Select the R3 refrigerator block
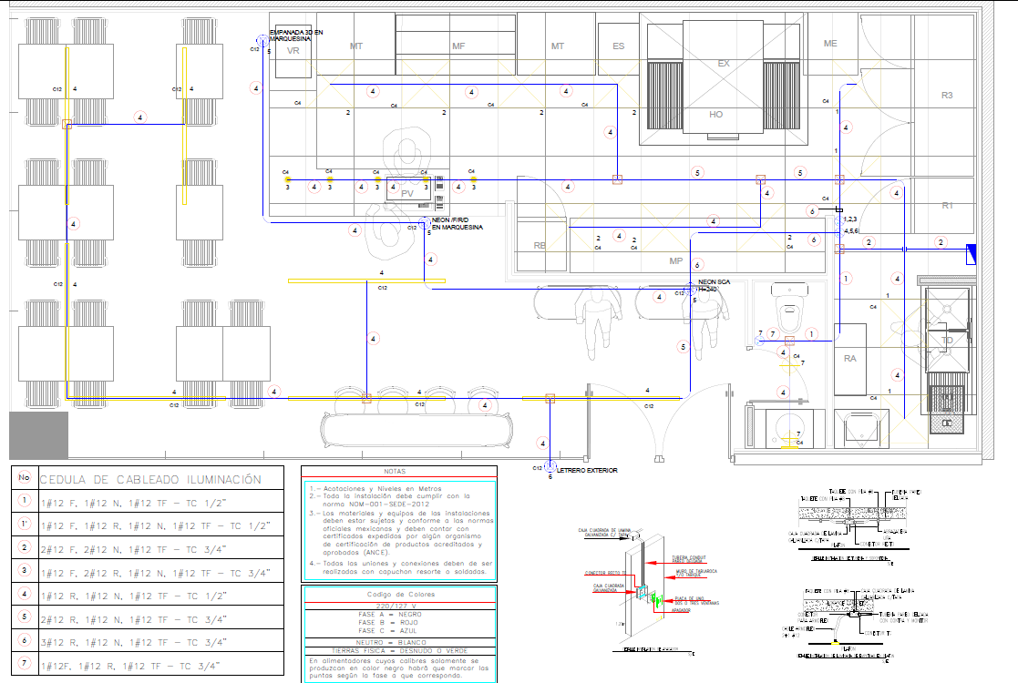The height and width of the screenshot is (683, 1018). pos(947,96)
